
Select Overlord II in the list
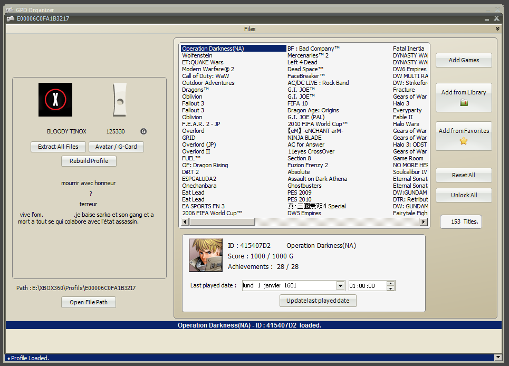click(x=196, y=151)
